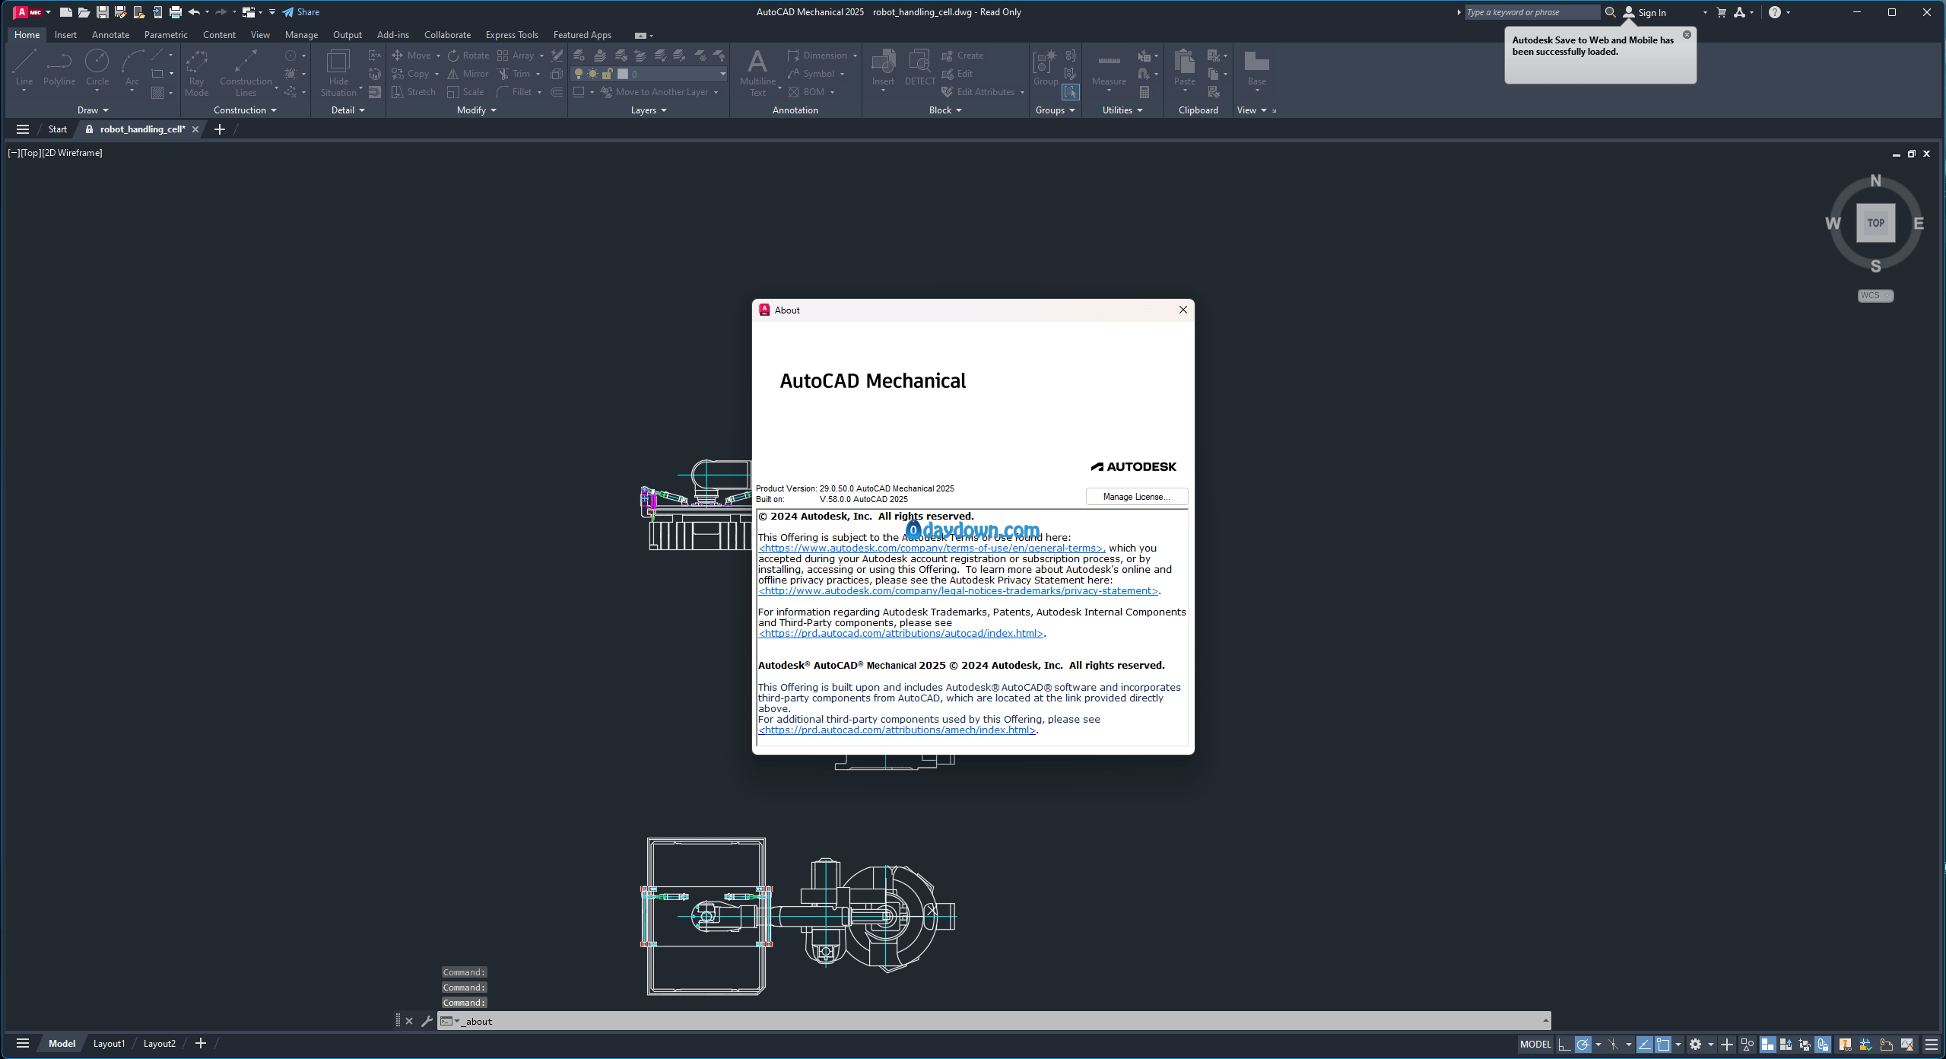The height and width of the screenshot is (1059, 1946).
Task: Click the Undo arrow icon
Action: coord(194,12)
